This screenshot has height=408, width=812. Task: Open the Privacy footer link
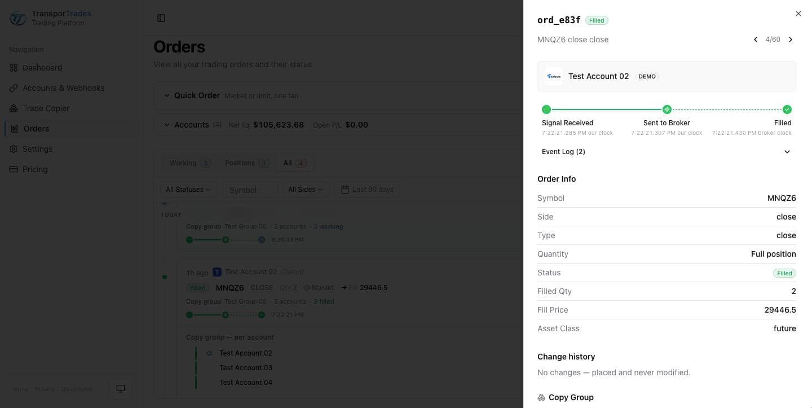[45, 389]
